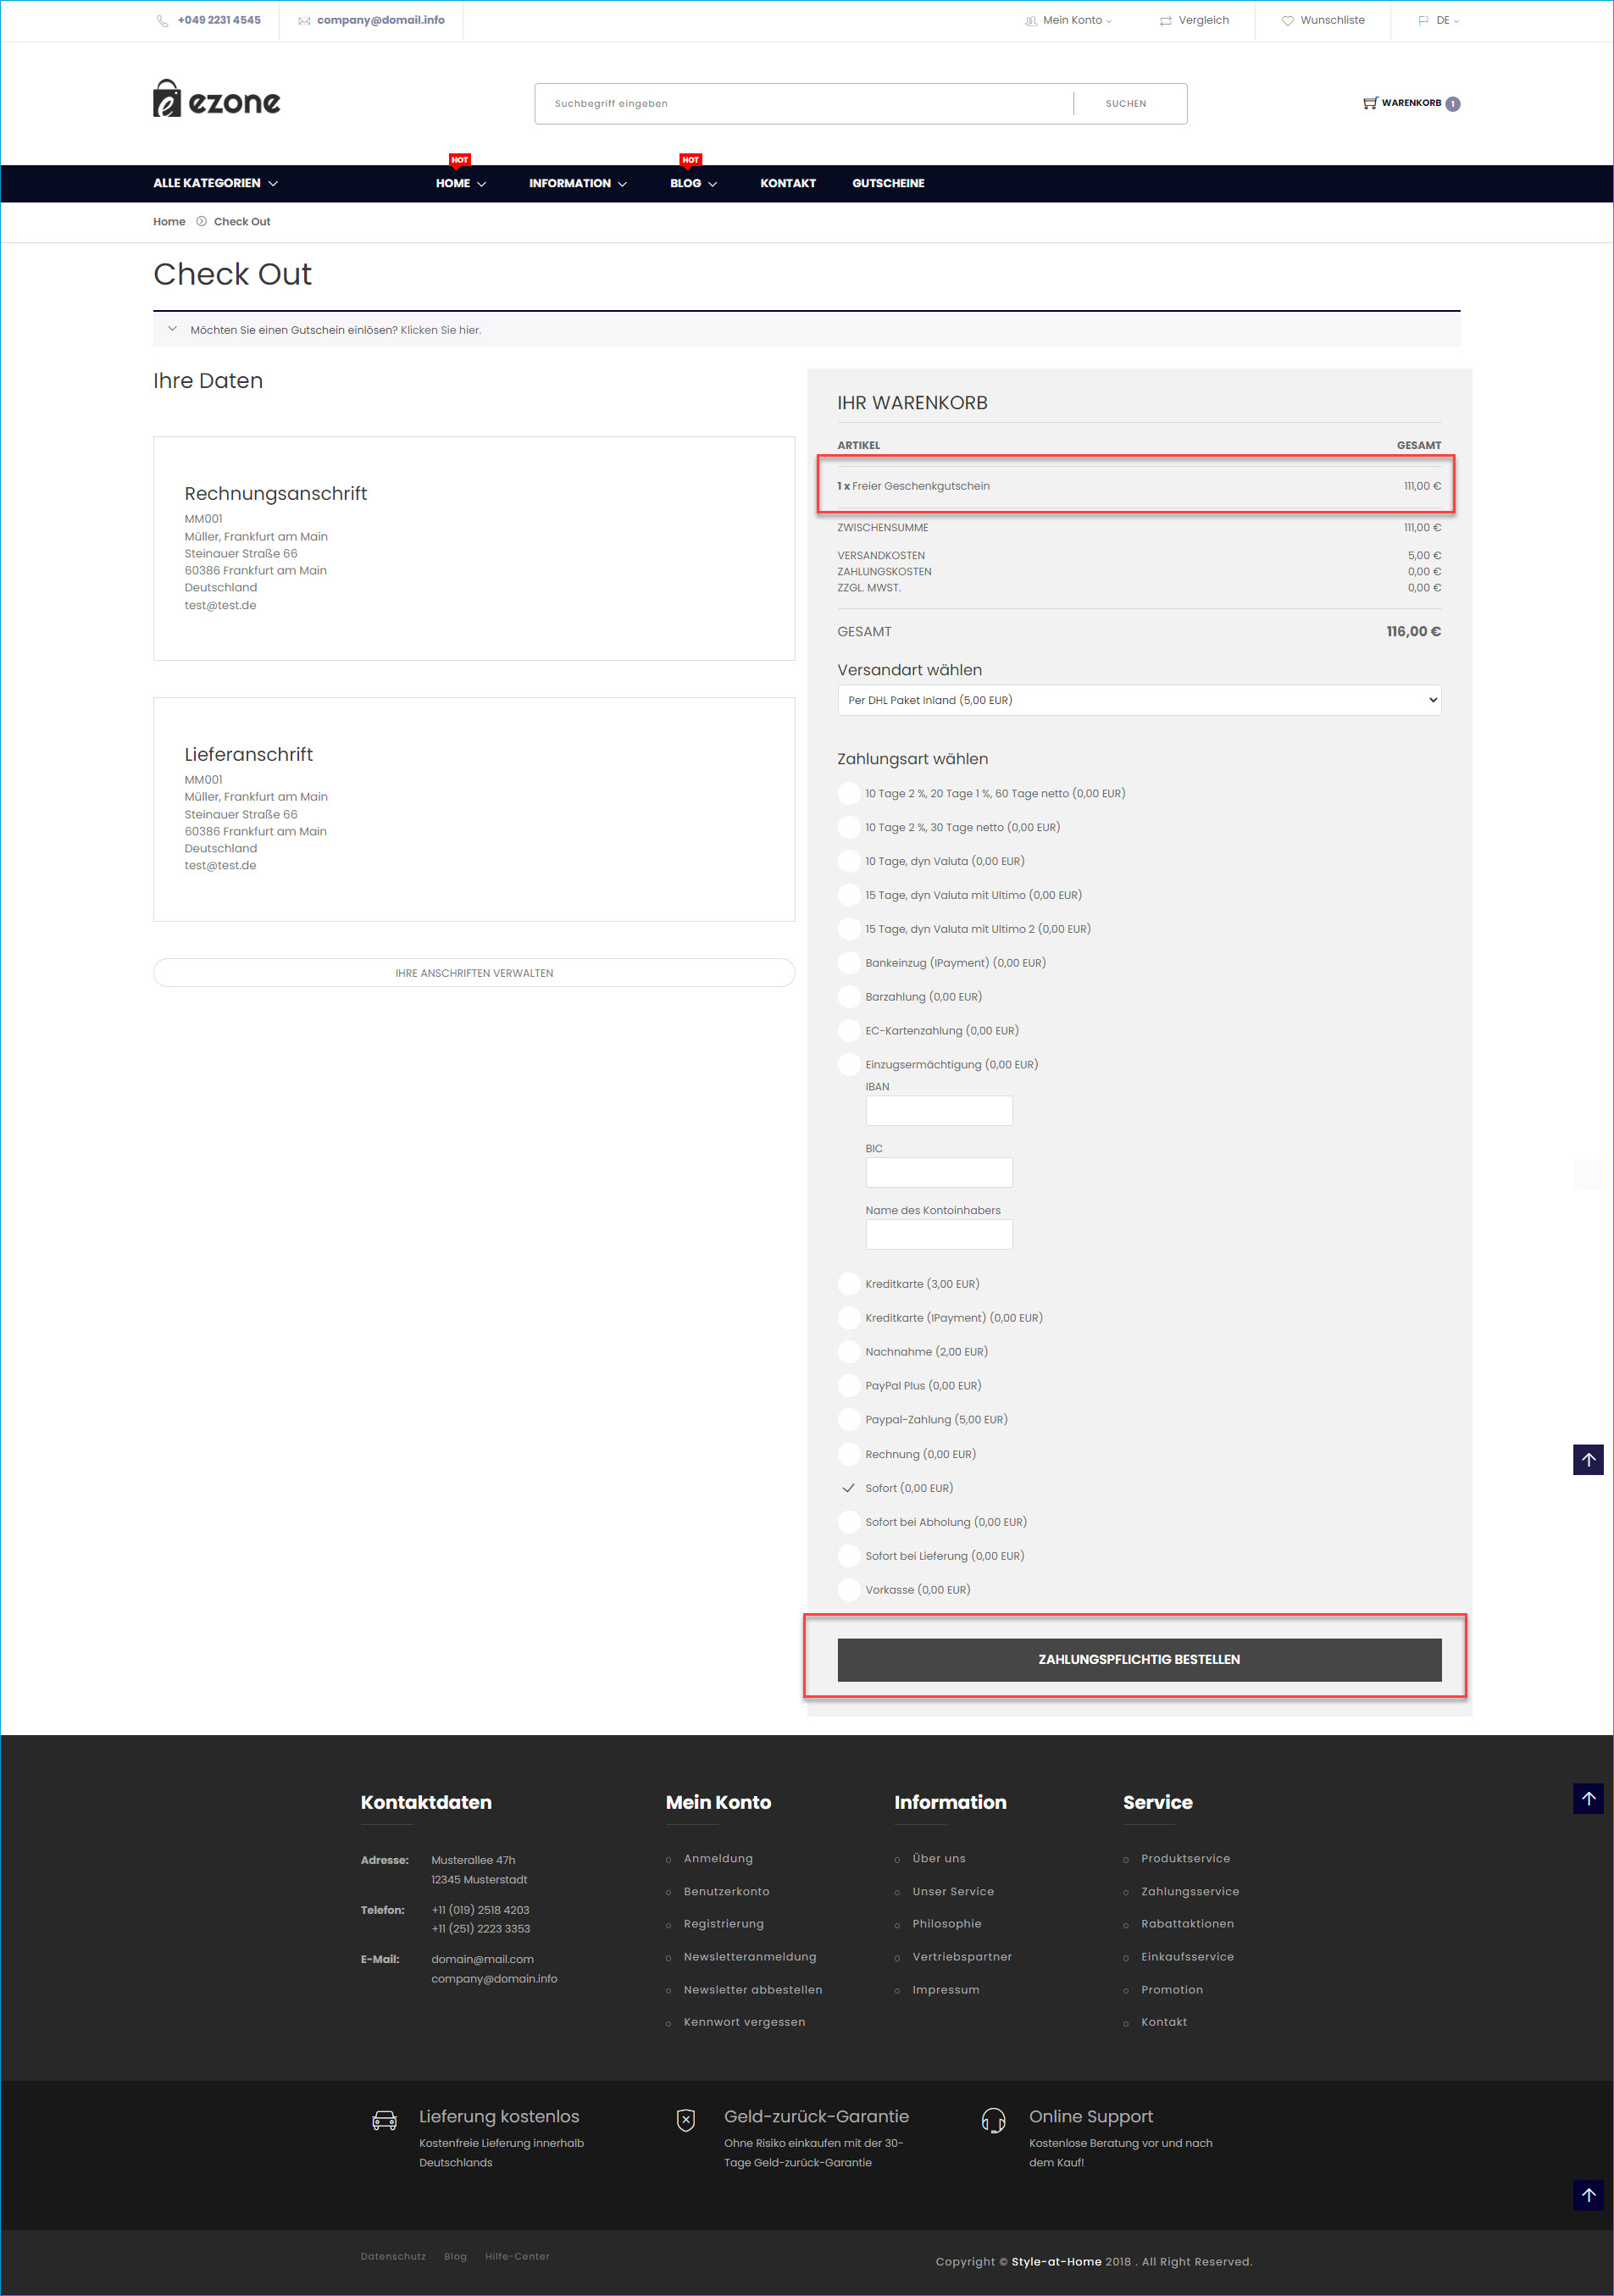The width and height of the screenshot is (1614, 2296).
Task: Open the Vertriebspartner footer link
Action: click(x=962, y=1957)
